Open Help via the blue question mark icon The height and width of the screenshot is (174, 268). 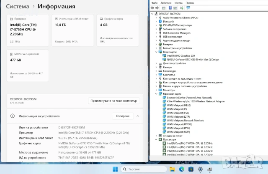click(170, 8)
